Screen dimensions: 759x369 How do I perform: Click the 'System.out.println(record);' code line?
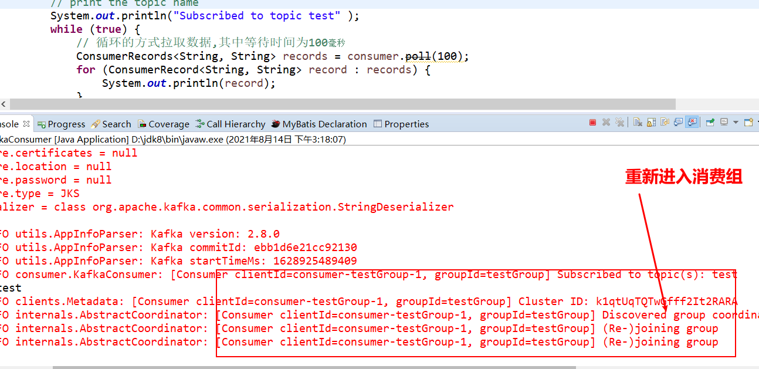tap(189, 83)
